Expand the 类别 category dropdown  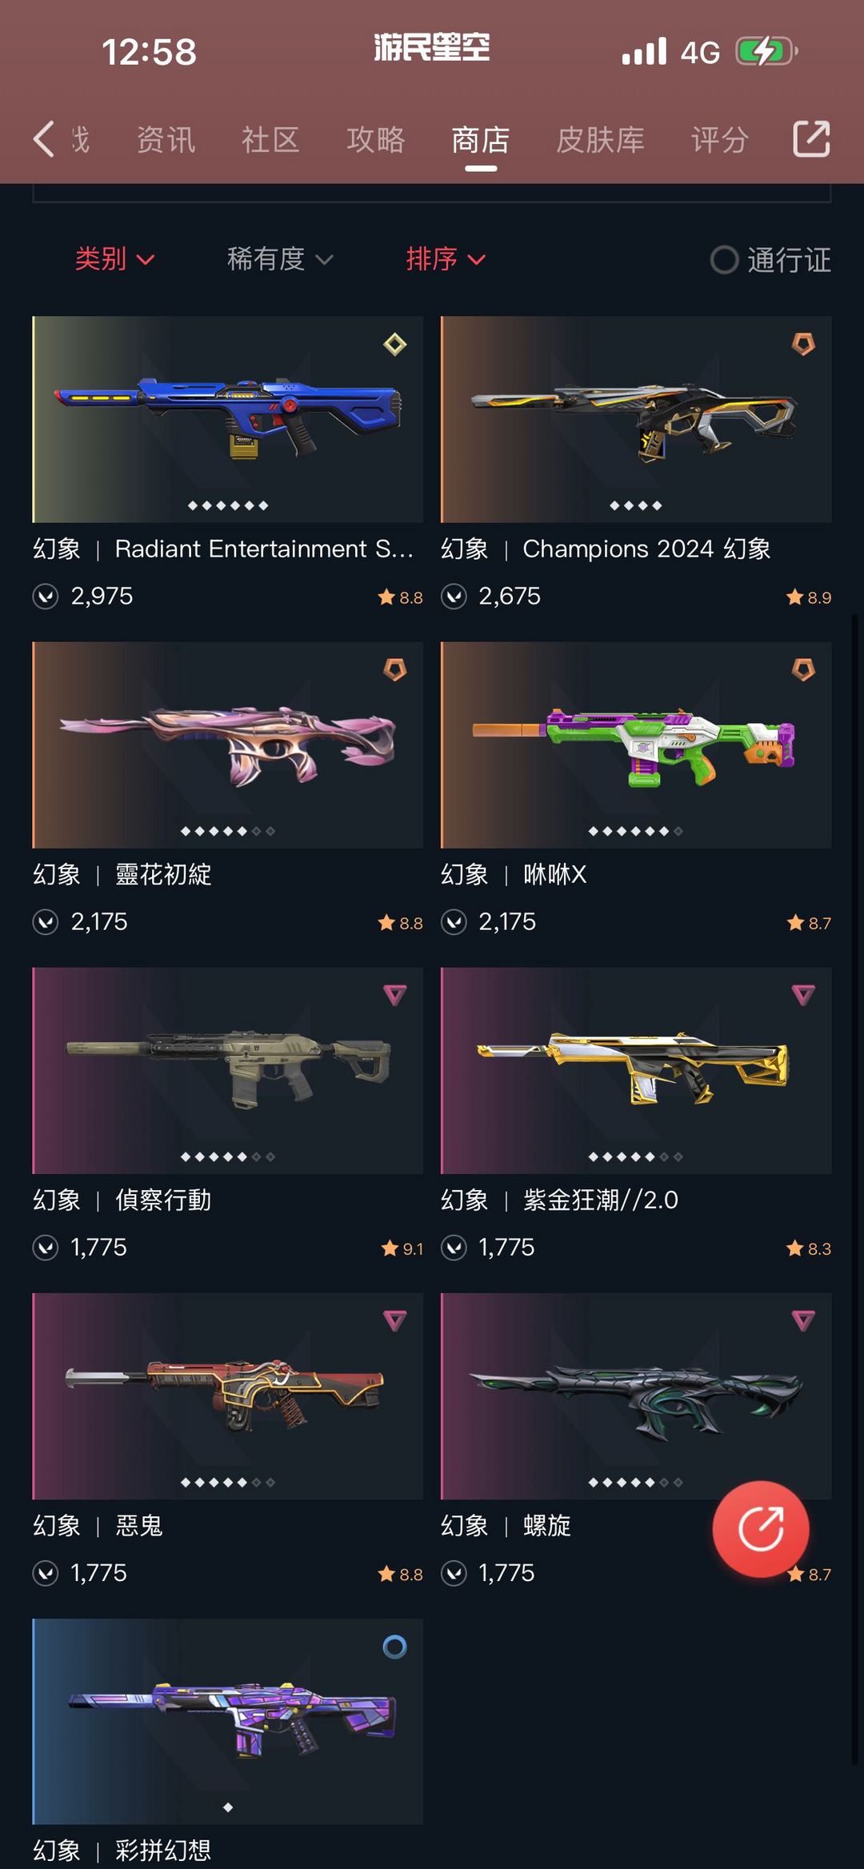pyautogui.click(x=114, y=259)
